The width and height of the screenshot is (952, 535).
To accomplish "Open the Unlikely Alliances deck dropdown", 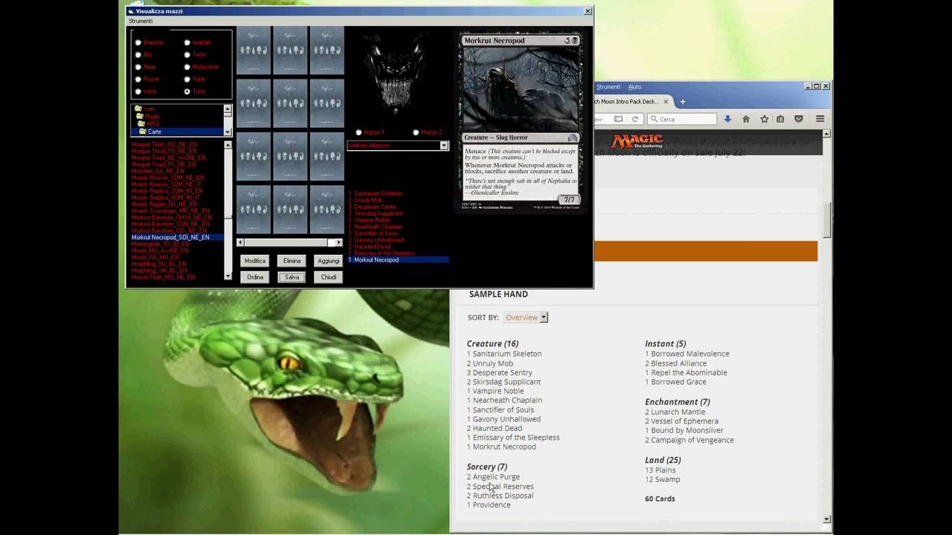I will click(444, 146).
